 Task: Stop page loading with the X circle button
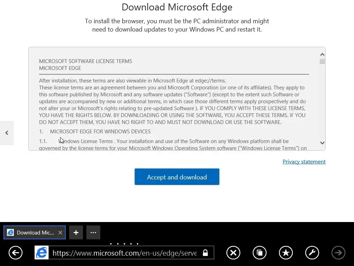tap(233, 252)
